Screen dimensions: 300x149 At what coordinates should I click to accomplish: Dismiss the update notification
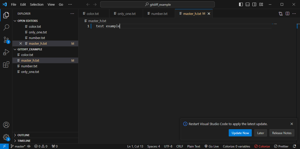click(x=291, y=124)
